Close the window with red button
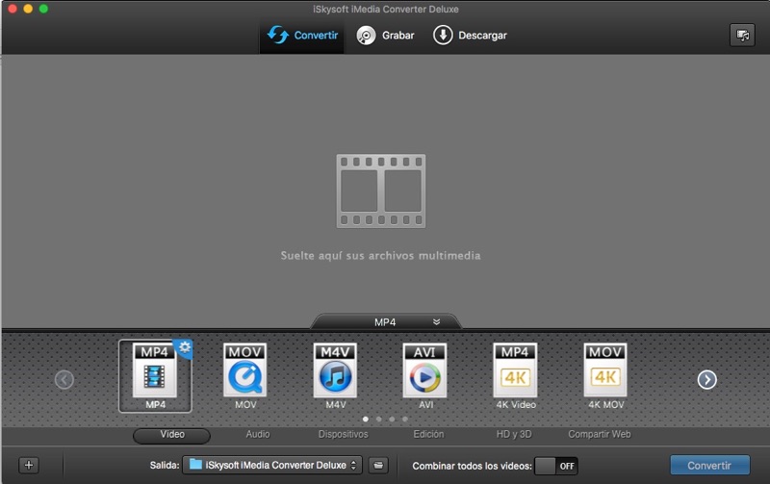The height and width of the screenshot is (484, 770). coord(13,9)
